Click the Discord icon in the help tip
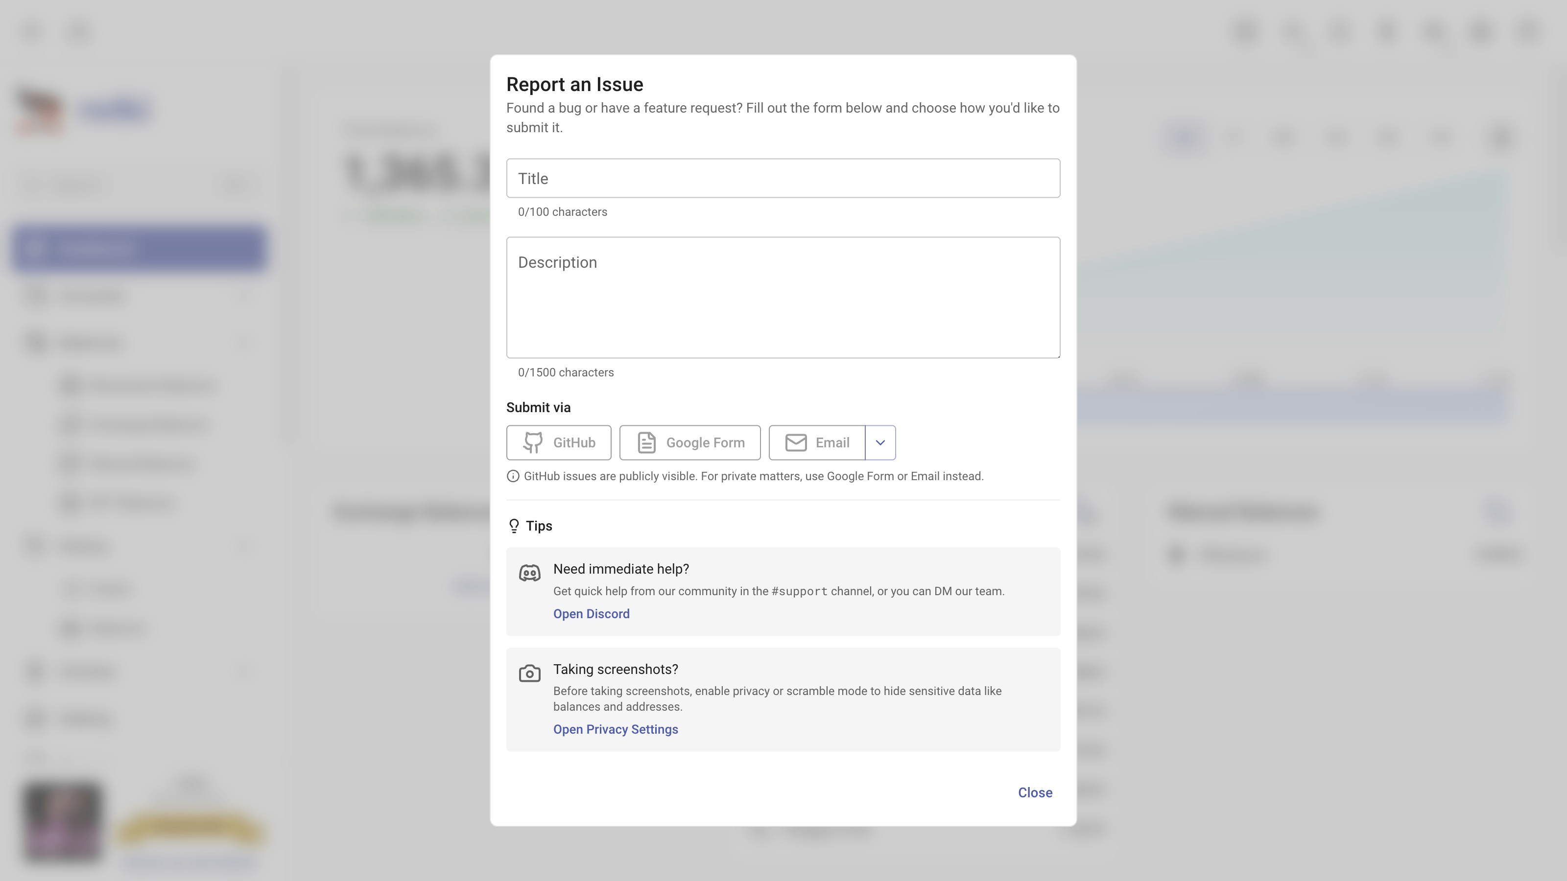 point(529,572)
